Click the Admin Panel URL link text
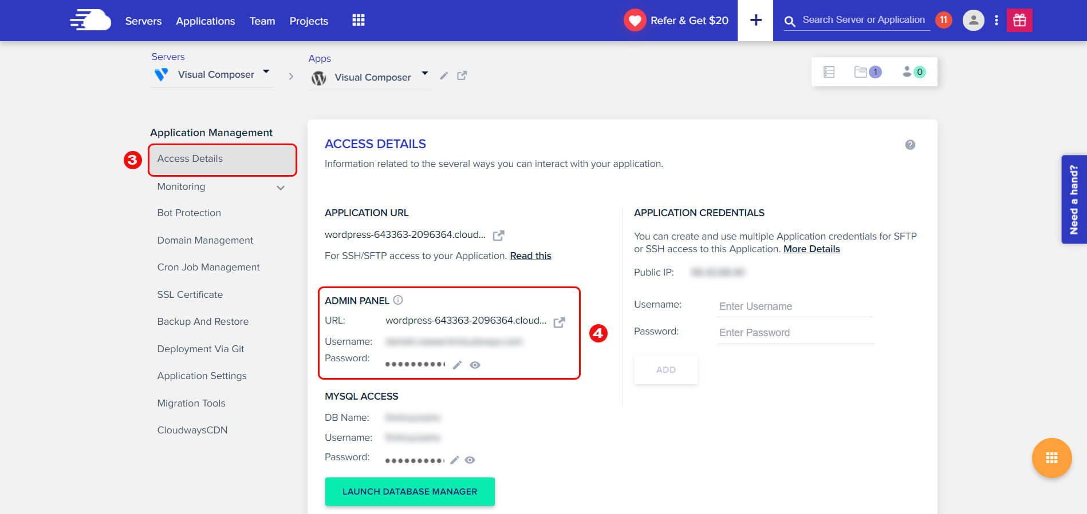Image resolution: width=1087 pixels, height=514 pixels. 466,320
